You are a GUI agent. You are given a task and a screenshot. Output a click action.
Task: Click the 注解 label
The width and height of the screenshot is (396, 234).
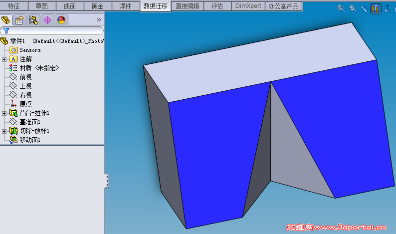tap(26, 59)
